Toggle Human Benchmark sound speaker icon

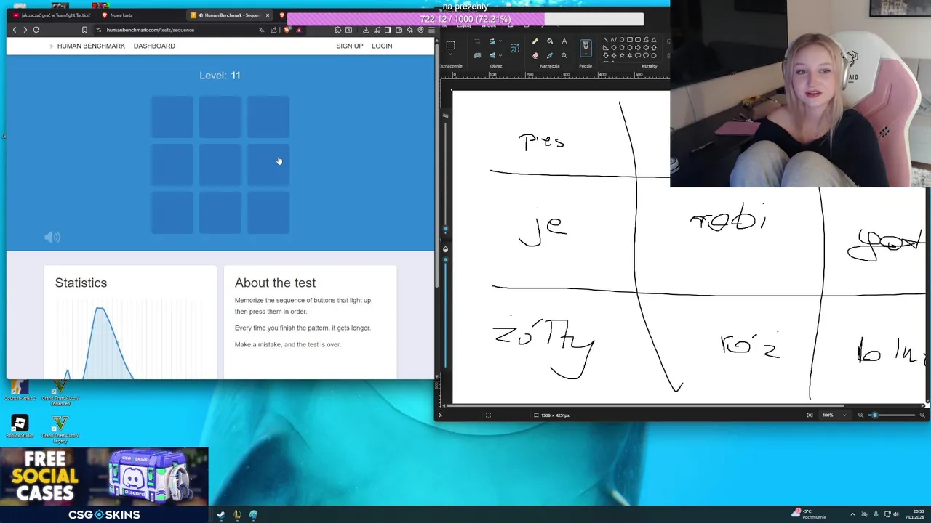(x=52, y=237)
